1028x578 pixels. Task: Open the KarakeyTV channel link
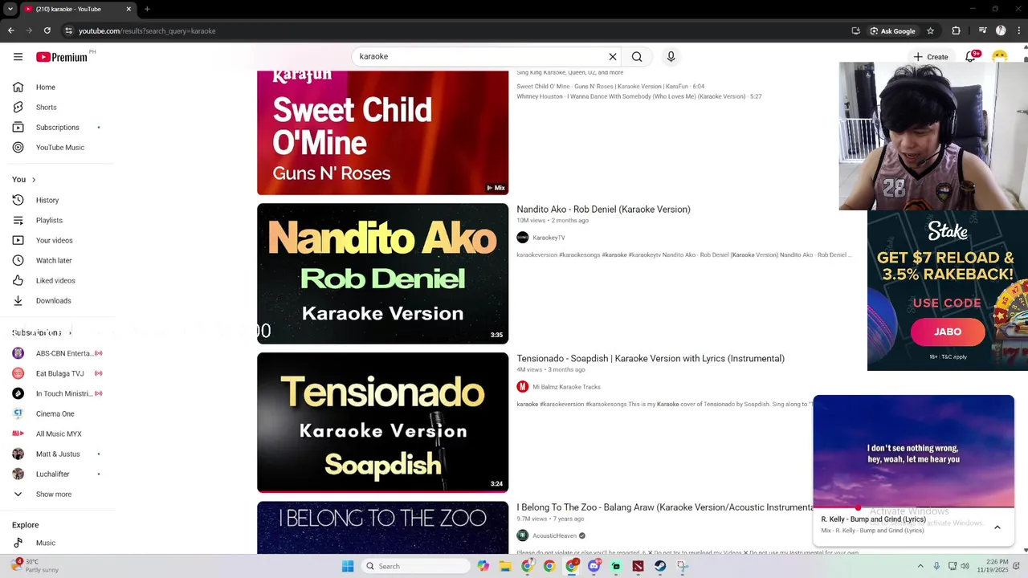pyautogui.click(x=549, y=238)
